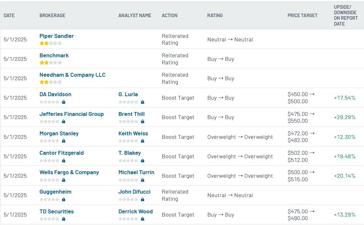Click the RATING column header
The image size is (364, 225).
pos(215,16)
